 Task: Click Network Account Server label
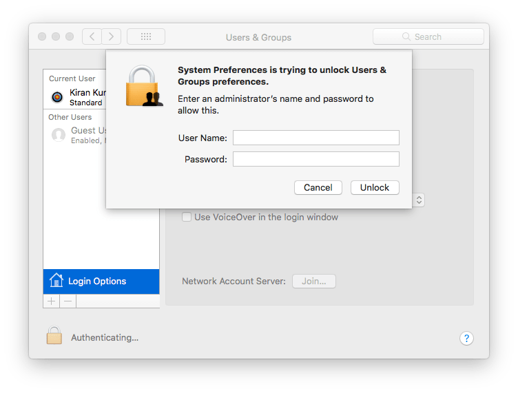click(x=234, y=281)
